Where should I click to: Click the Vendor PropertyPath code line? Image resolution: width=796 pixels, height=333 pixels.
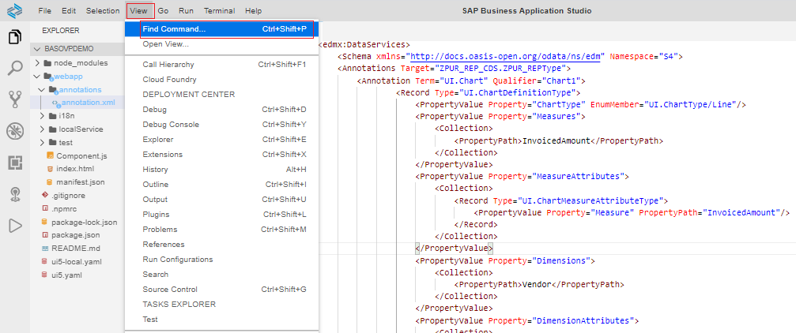[539, 284]
